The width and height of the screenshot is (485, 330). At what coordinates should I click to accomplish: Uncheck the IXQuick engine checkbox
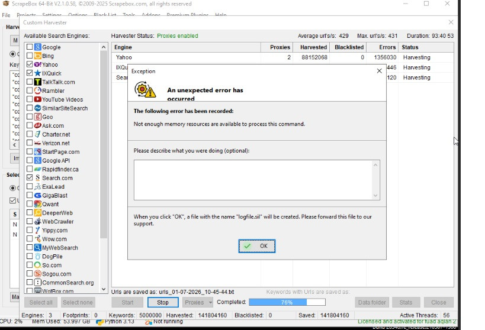click(30, 73)
